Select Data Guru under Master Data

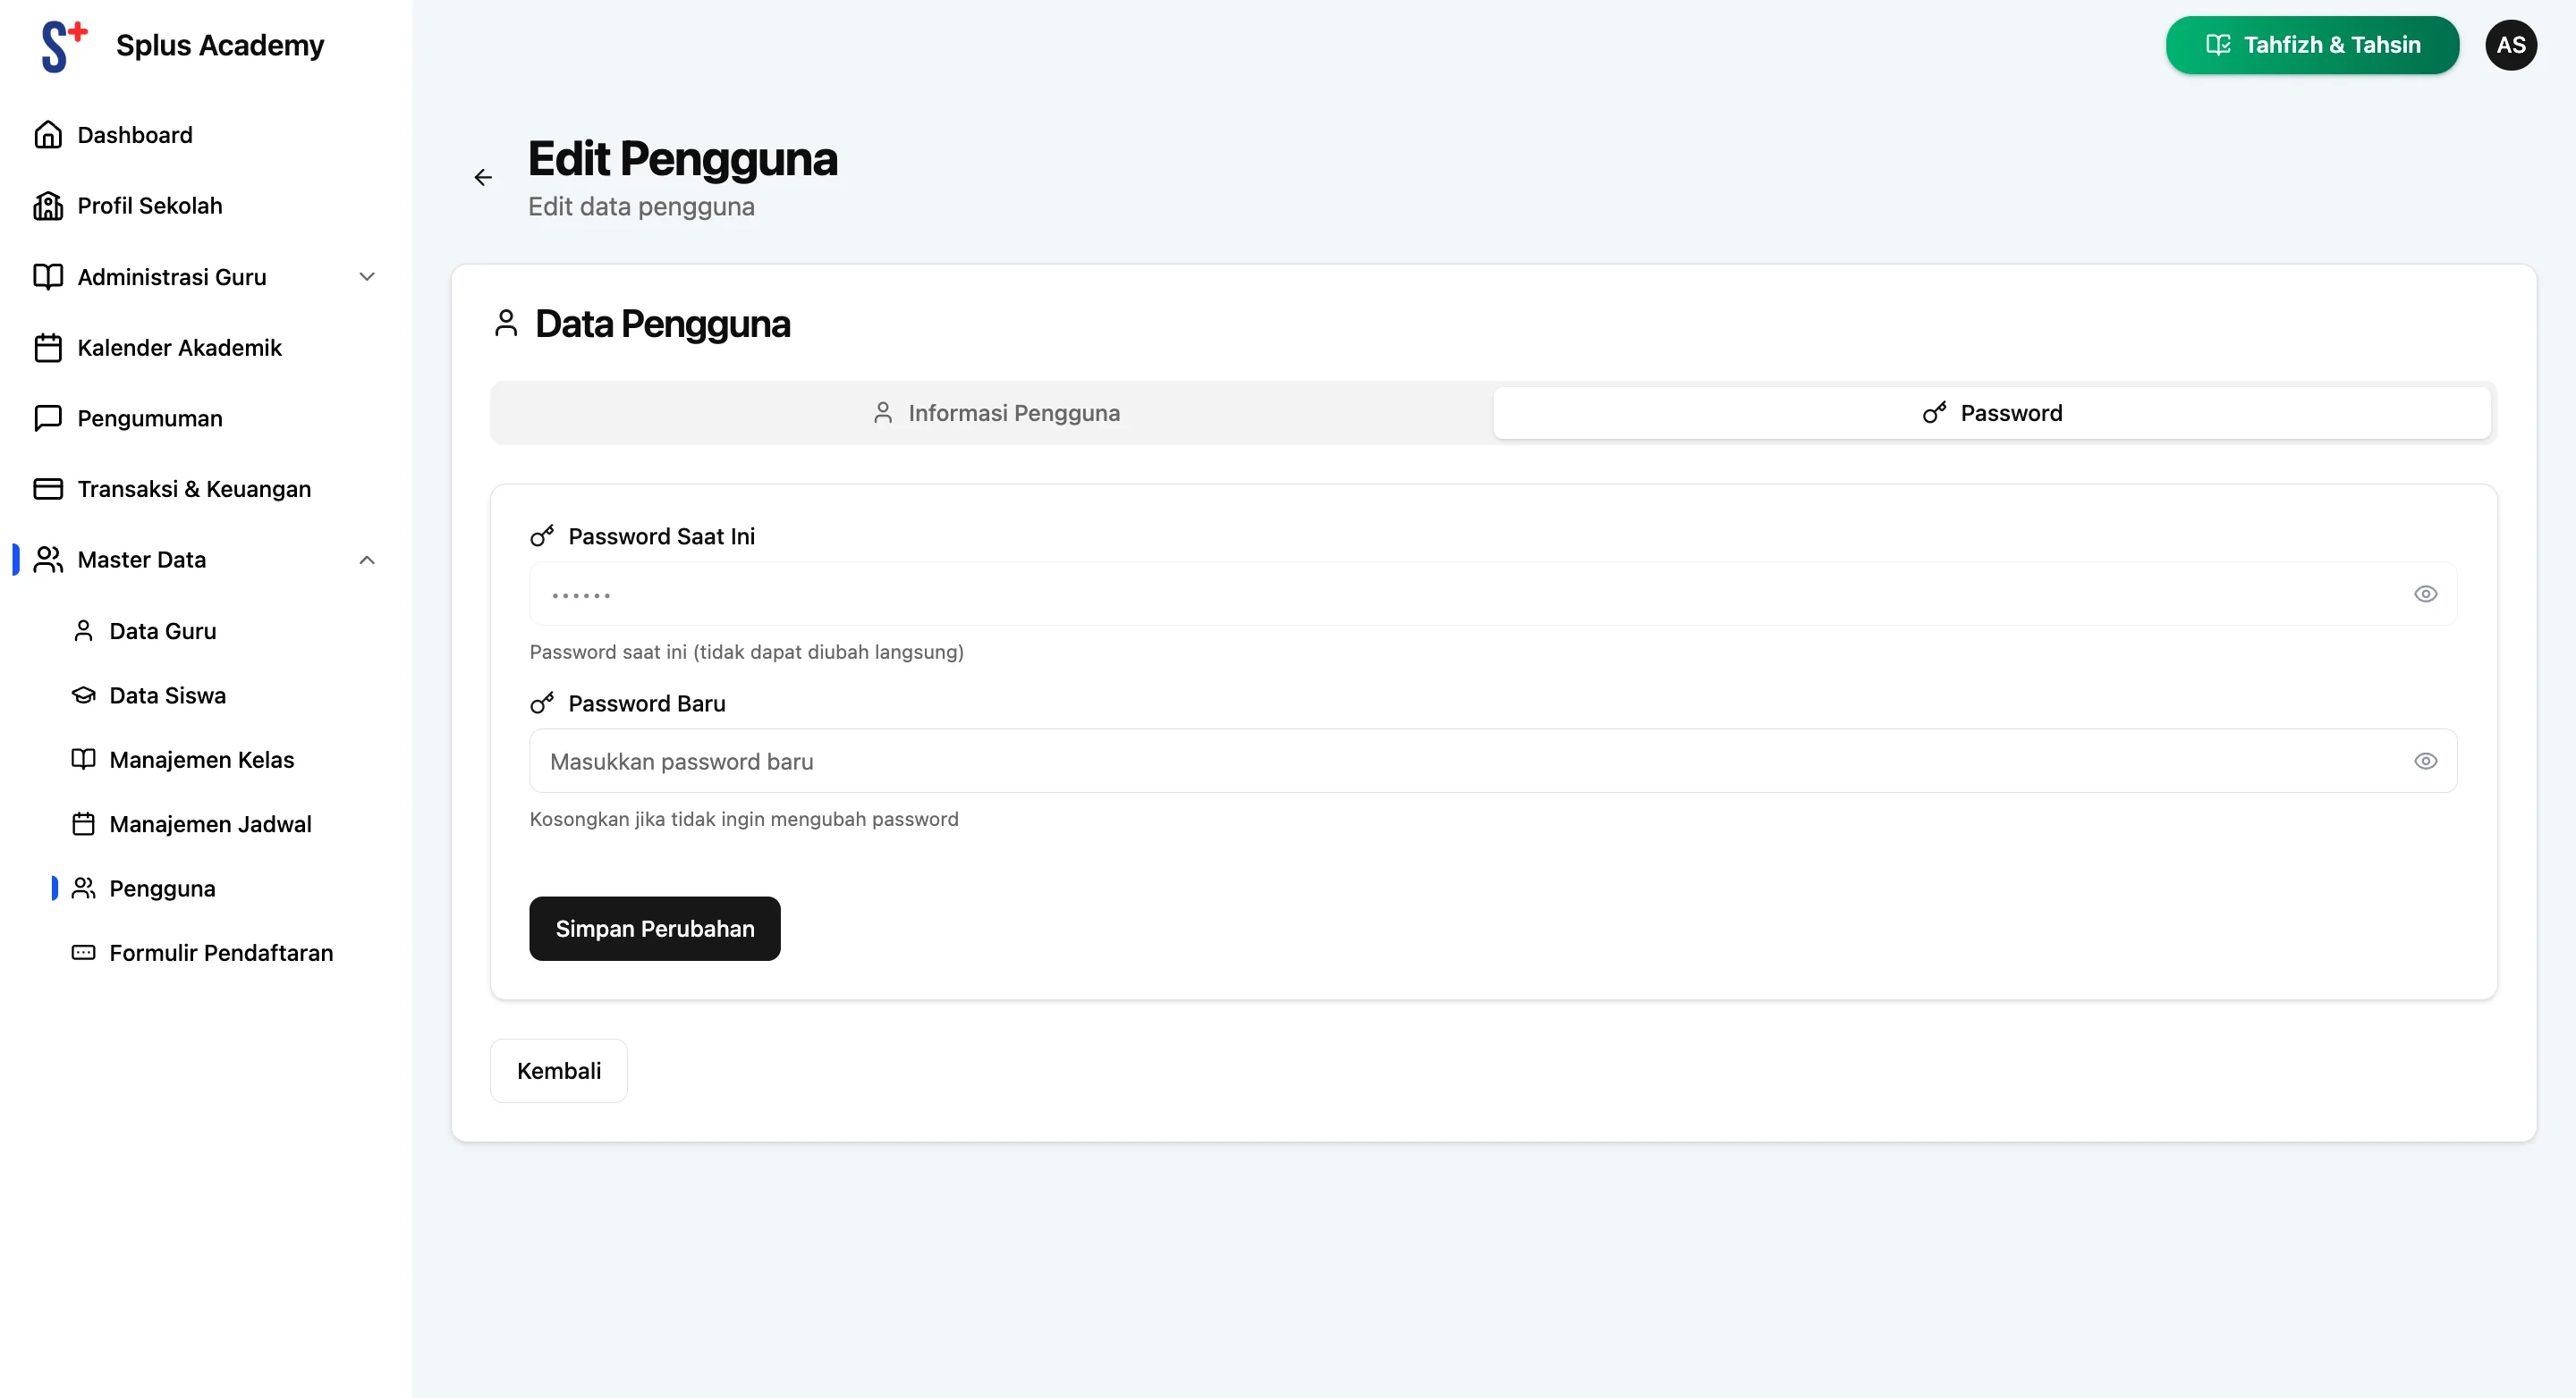click(x=162, y=630)
